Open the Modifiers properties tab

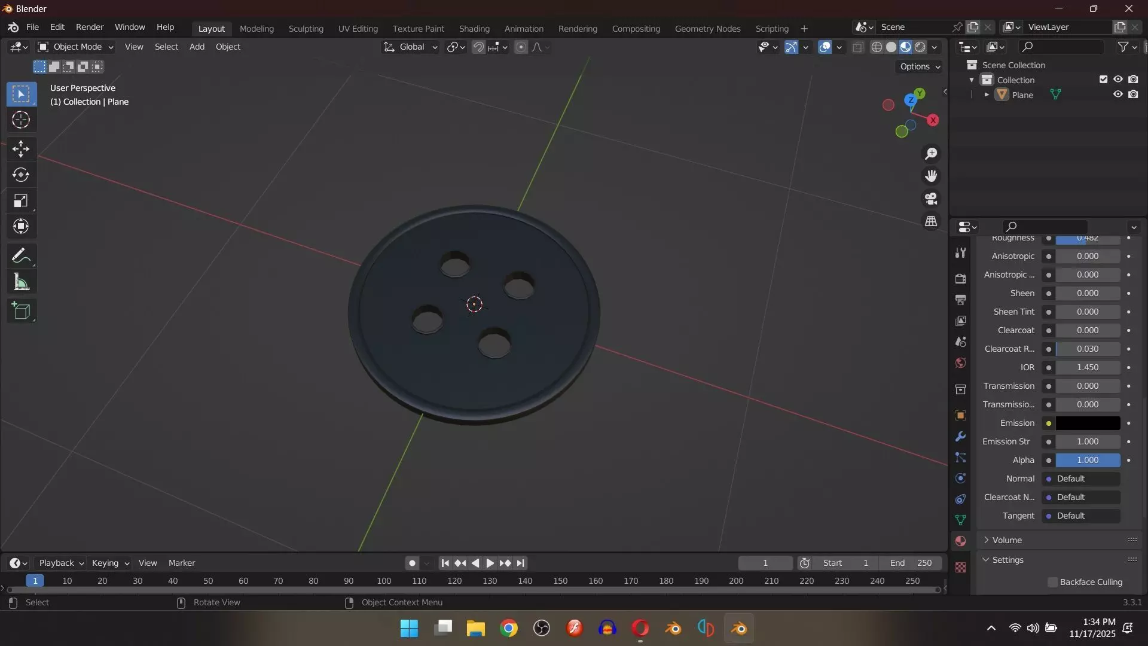pyautogui.click(x=961, y=436)
